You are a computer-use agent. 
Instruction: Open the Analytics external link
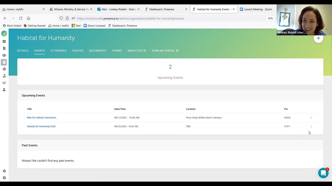point(137,51)
